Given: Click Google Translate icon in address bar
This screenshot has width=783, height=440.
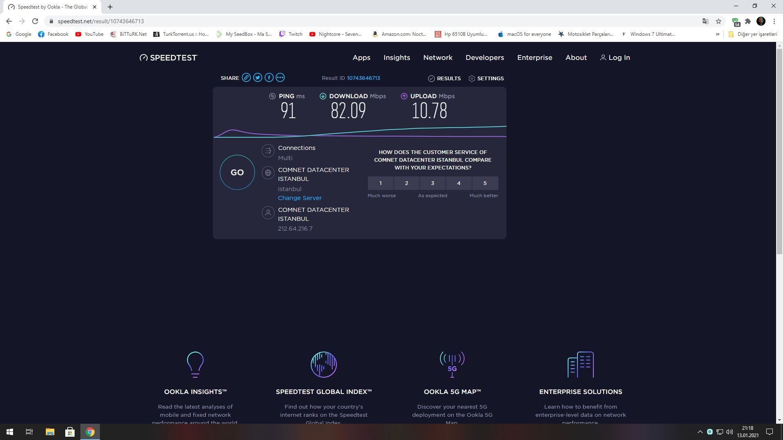Looking at the screenshot, I should click(706, 21).
